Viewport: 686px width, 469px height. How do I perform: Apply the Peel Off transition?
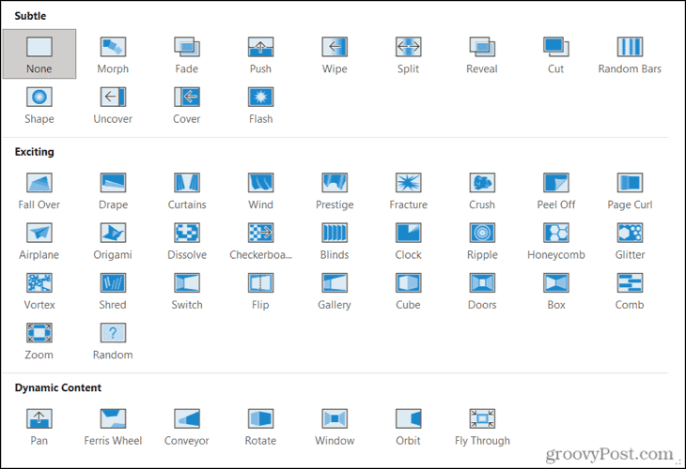coord(556,190)
